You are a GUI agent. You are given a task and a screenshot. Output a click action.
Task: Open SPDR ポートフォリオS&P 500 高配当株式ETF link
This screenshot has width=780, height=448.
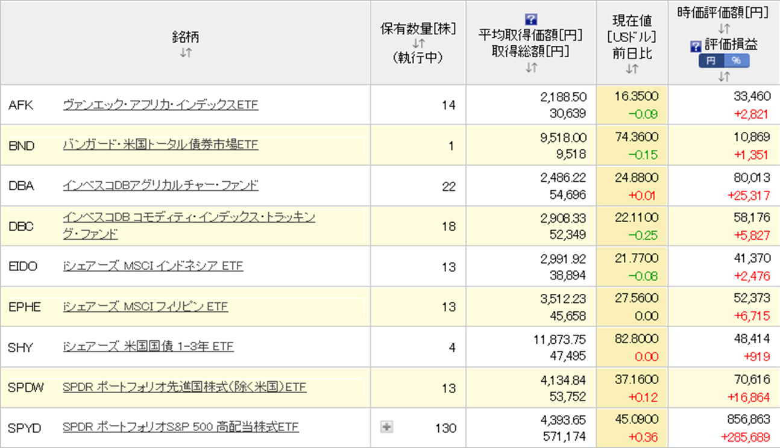(181, 428)
